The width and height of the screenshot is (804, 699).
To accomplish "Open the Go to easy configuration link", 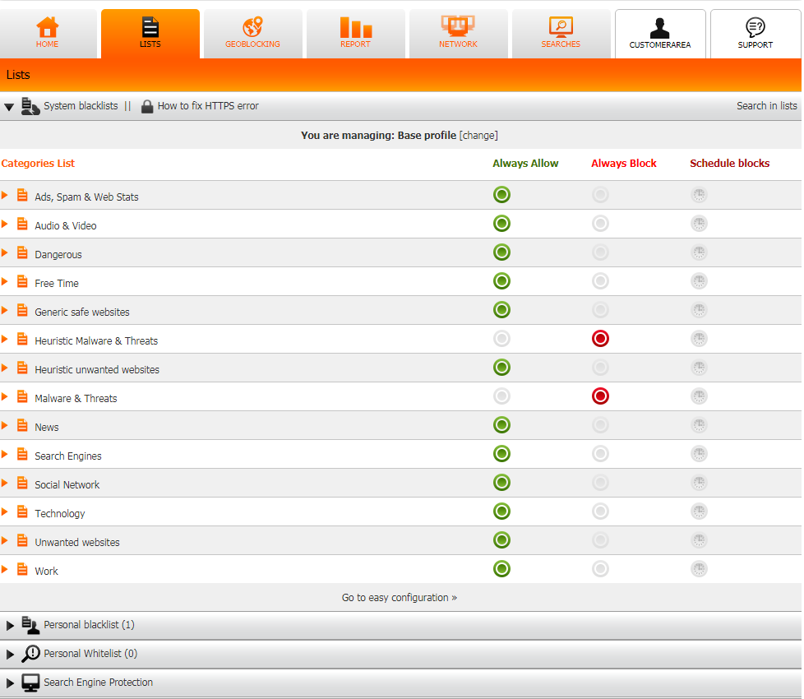I will coord(399,598).
